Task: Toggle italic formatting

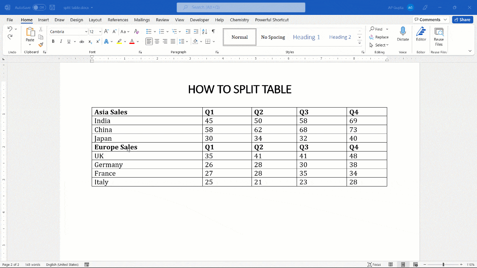Action: pyautogui.click(x=61, y=41)
